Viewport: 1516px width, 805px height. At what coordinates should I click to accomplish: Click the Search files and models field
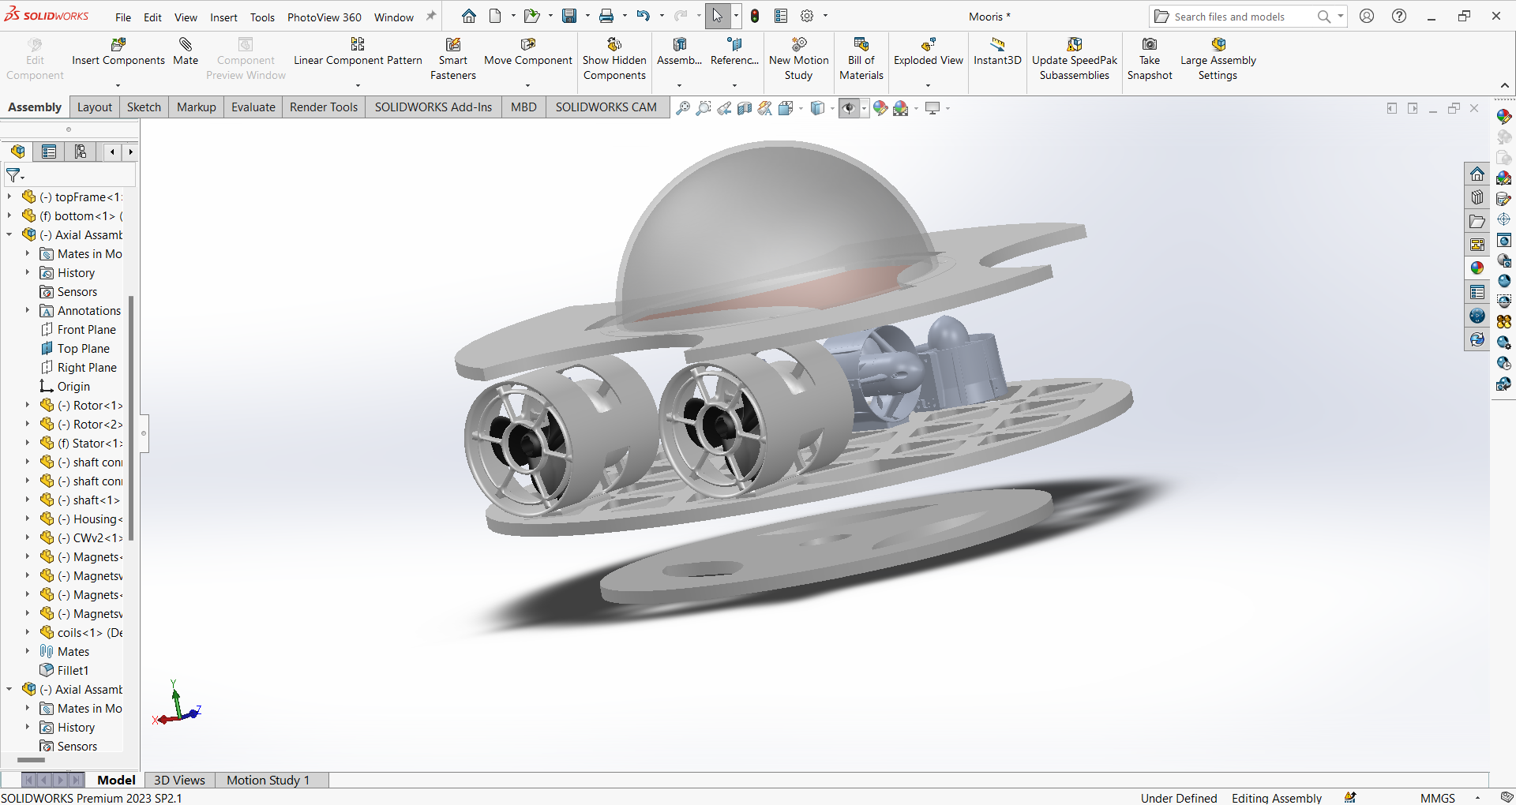coord(1236,17)
